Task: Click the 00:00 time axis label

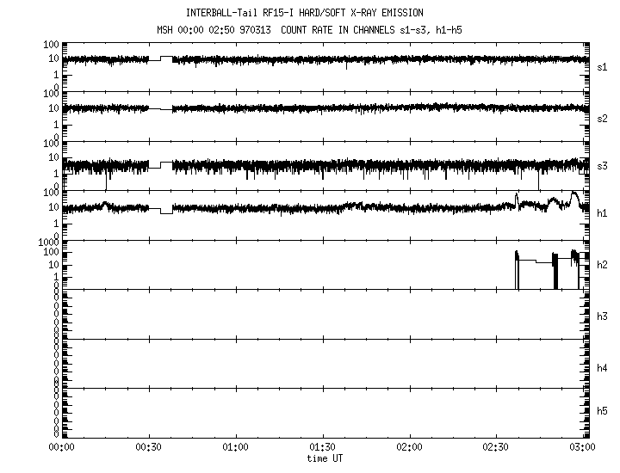Action: pos(61,447)
